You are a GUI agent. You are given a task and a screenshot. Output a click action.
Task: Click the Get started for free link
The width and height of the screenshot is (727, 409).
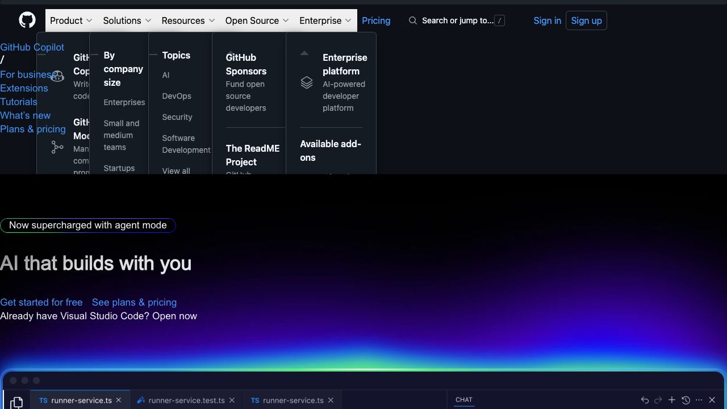(x=41, y=302)
